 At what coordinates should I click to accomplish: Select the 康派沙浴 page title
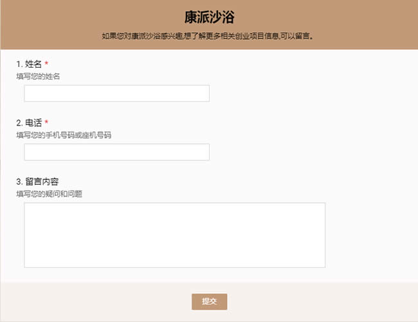pyautogui.click(x=209, y=17)
